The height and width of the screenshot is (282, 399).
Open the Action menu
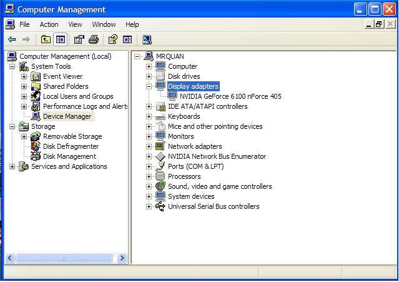click(x=49, y=24)
